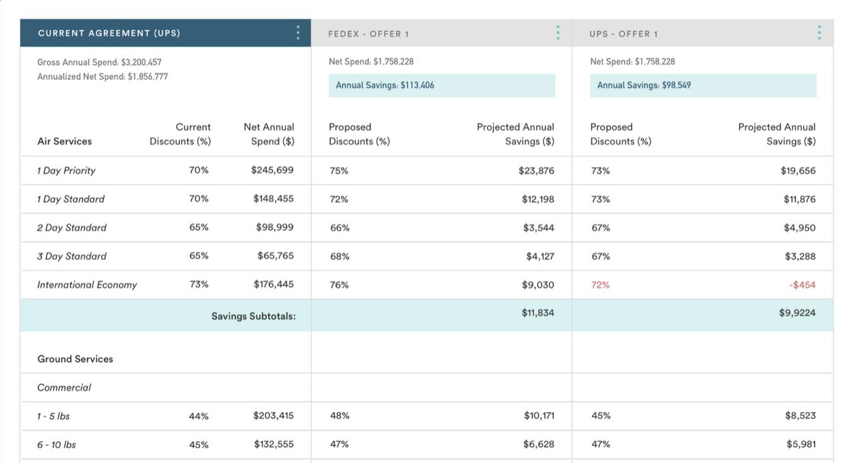Open the FedEx - Offer 1 options menu
Screen dimensions: 854x463
[x=558, y=33]
